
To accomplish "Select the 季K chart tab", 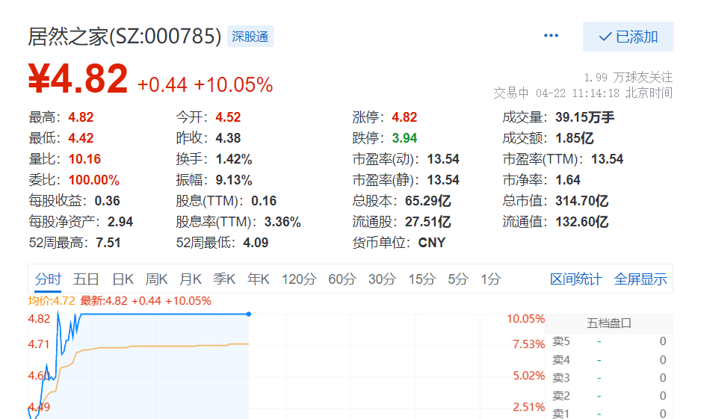I will pos(224,279).
